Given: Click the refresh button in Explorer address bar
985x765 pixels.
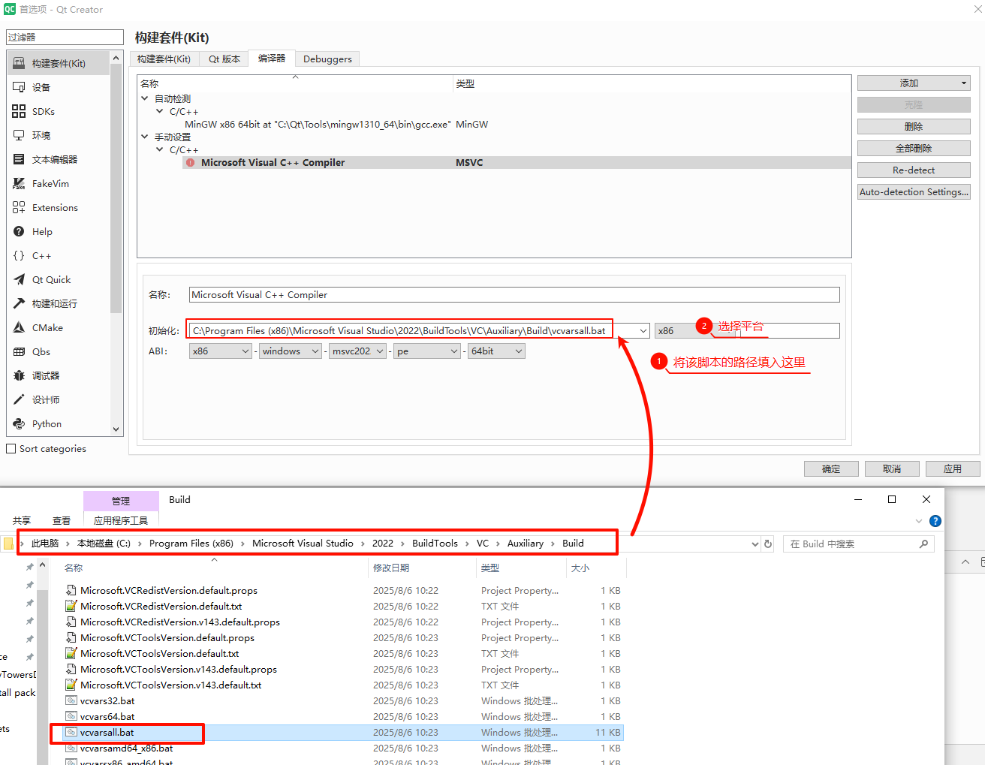Looking at the screenshot, I should point(768,544).
